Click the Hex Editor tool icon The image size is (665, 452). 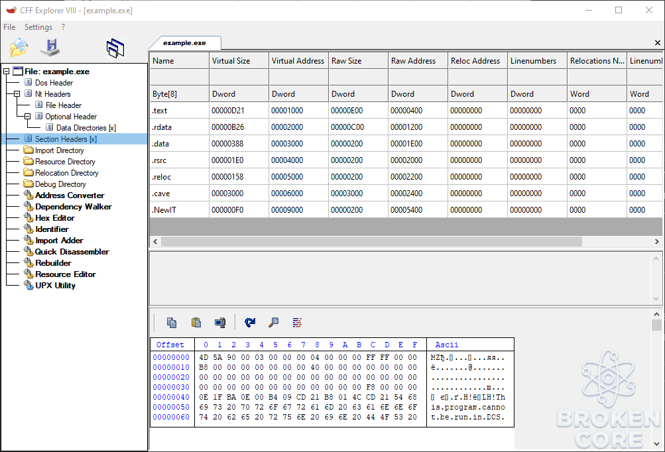pos(29,217)
